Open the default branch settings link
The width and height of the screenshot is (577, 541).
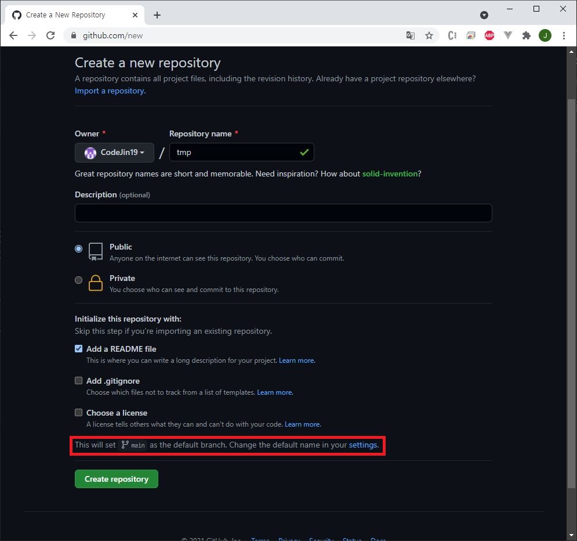coord(364,445)
